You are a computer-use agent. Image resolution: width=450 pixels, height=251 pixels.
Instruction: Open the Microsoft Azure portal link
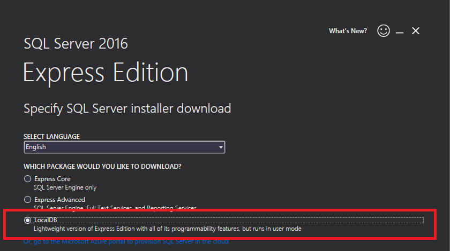point(126,241)
